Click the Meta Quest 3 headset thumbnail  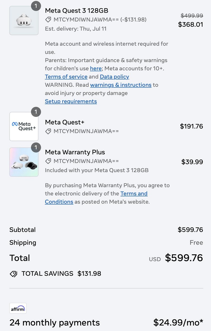click(24, 21)
